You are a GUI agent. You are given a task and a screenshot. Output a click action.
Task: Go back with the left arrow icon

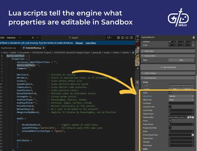[x=33, y=37]
